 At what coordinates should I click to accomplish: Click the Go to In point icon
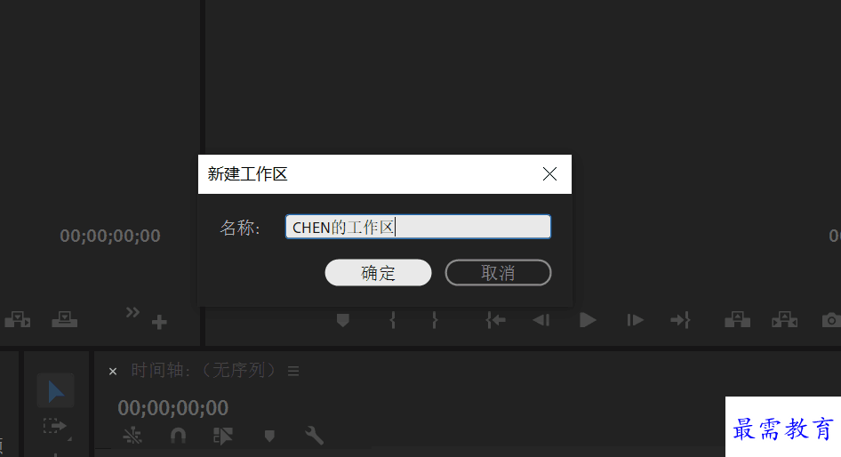[x=495, y=320]
